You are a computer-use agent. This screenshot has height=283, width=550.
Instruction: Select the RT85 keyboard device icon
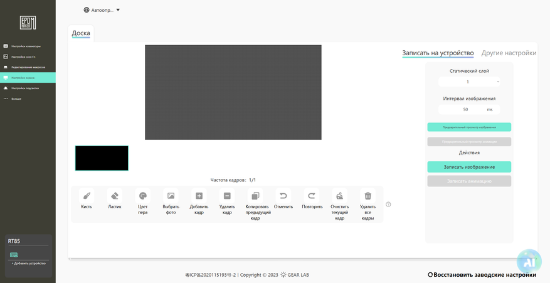pos(14,255)
